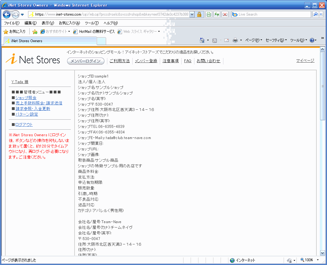
Task: Open the ショップ照会 link in admin menu
Action: tap(26, 98)
